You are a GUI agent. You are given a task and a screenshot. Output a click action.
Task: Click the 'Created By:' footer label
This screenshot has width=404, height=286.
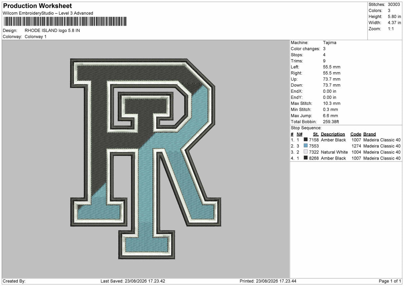(x=14, y=281)
